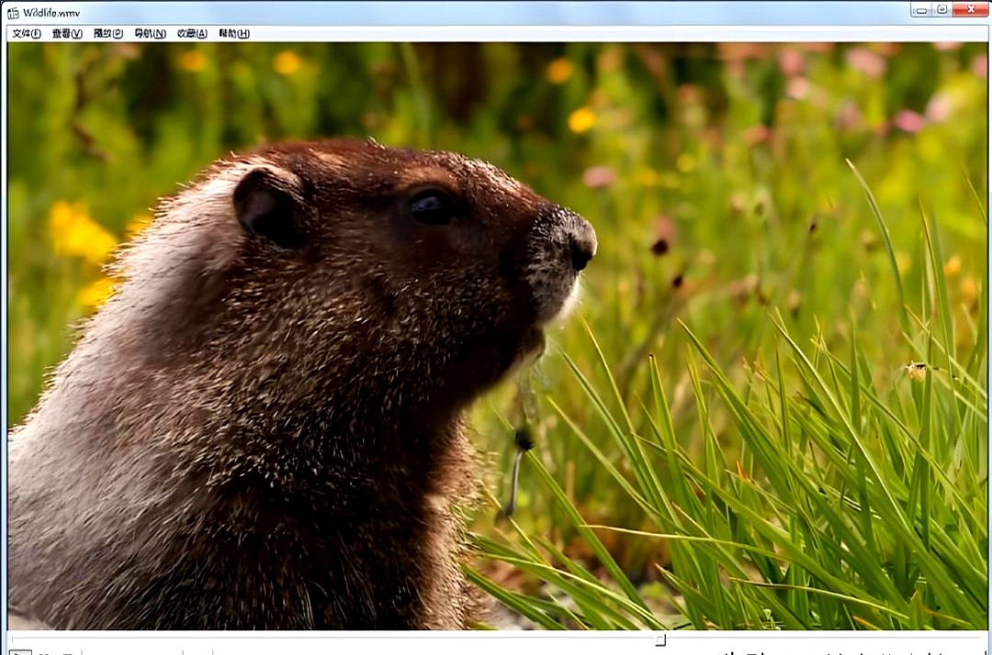992x655 pixels.
Task: Minimize the media player window
Action: tap(921, 10)
